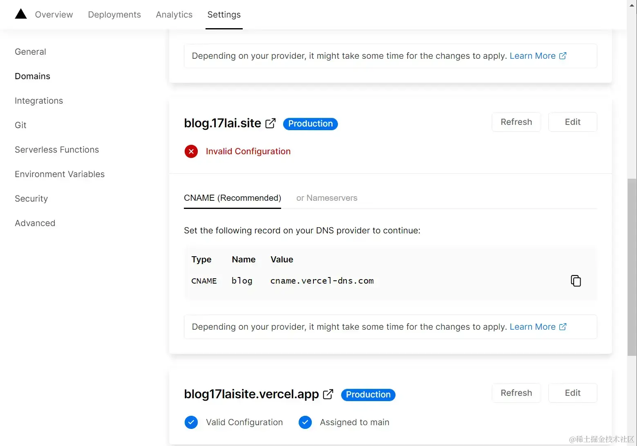Image resolution: width=637 pixels, height=446 pixels.
Task: Open Environment Variables settings
Action: pos(60,174)
